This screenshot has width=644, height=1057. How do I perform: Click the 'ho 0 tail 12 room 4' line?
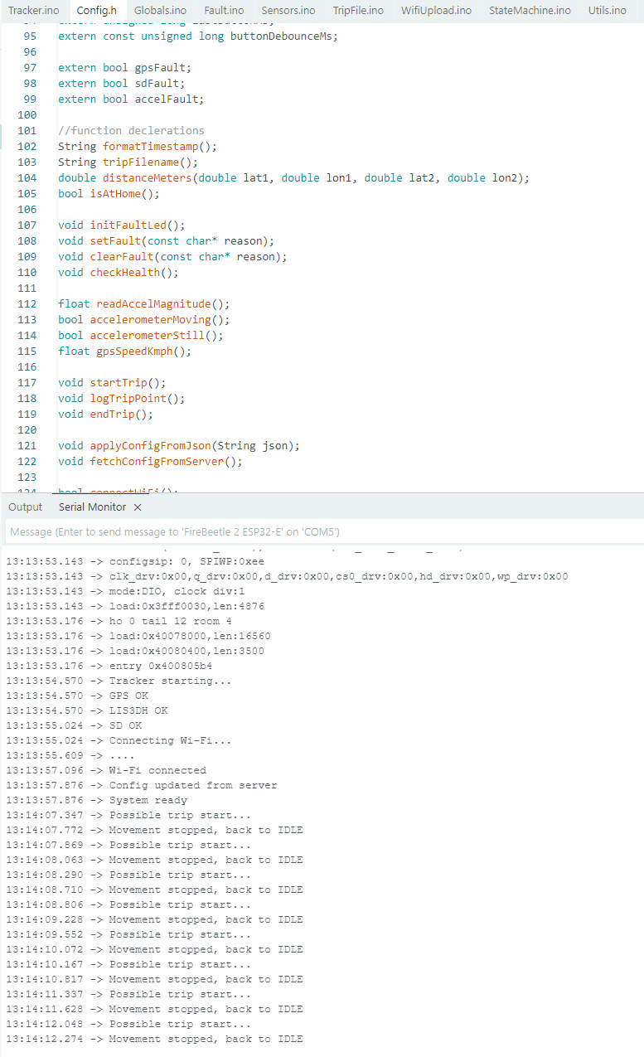pyautogui.click(x=119, y=621)
